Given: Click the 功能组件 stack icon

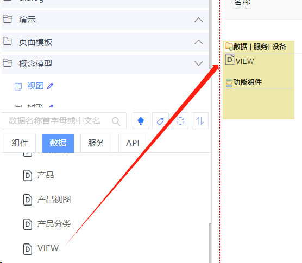Looking at the screenshot, I should 229,83.
